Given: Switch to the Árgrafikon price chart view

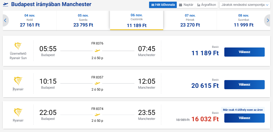Looking at the screenshot, I should [x=207, y=5].
